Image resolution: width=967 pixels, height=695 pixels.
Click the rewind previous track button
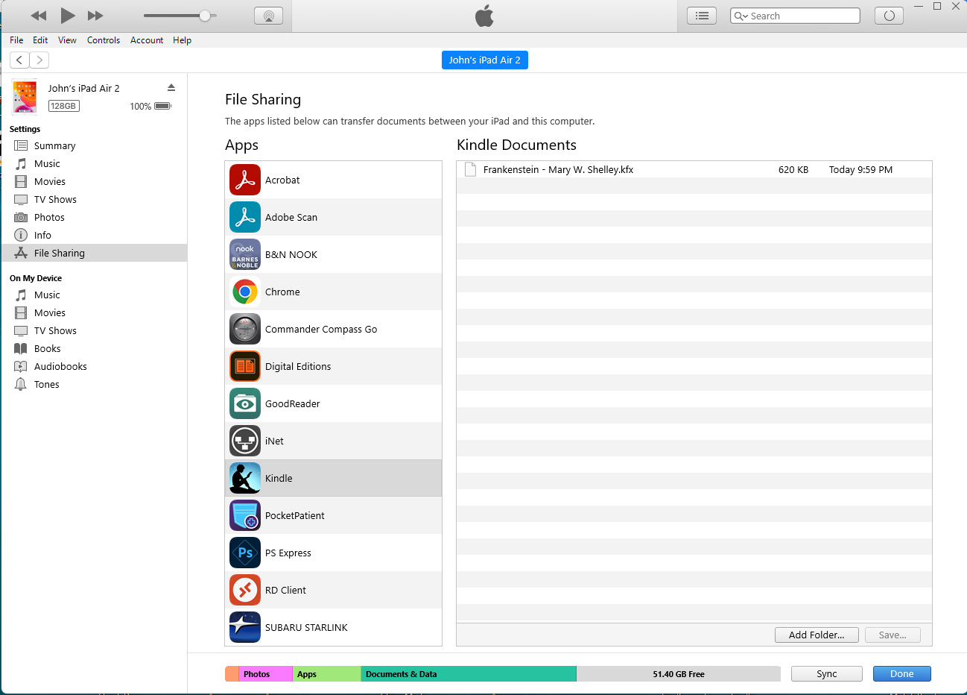coord(39,16)
